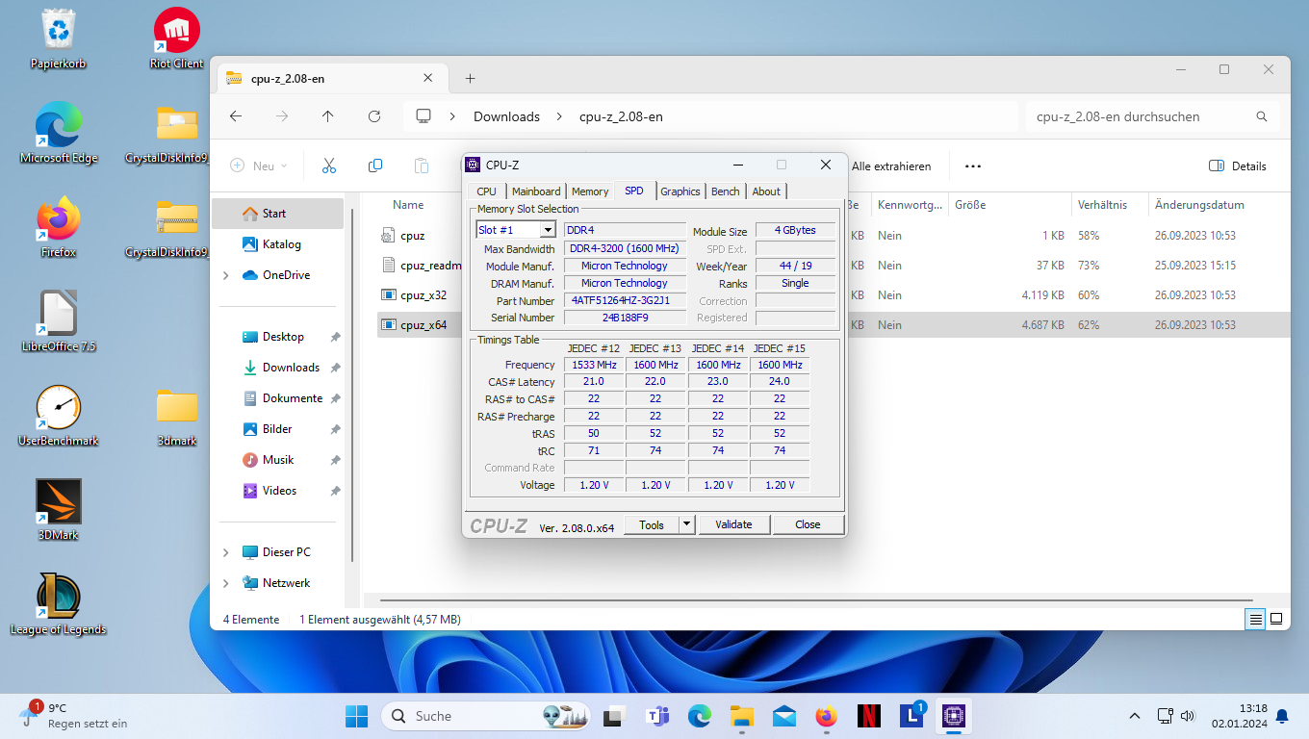Open the Tools dropdown arrow in CPU-Z
The image size is (1309, 739).
coord(686,524)
